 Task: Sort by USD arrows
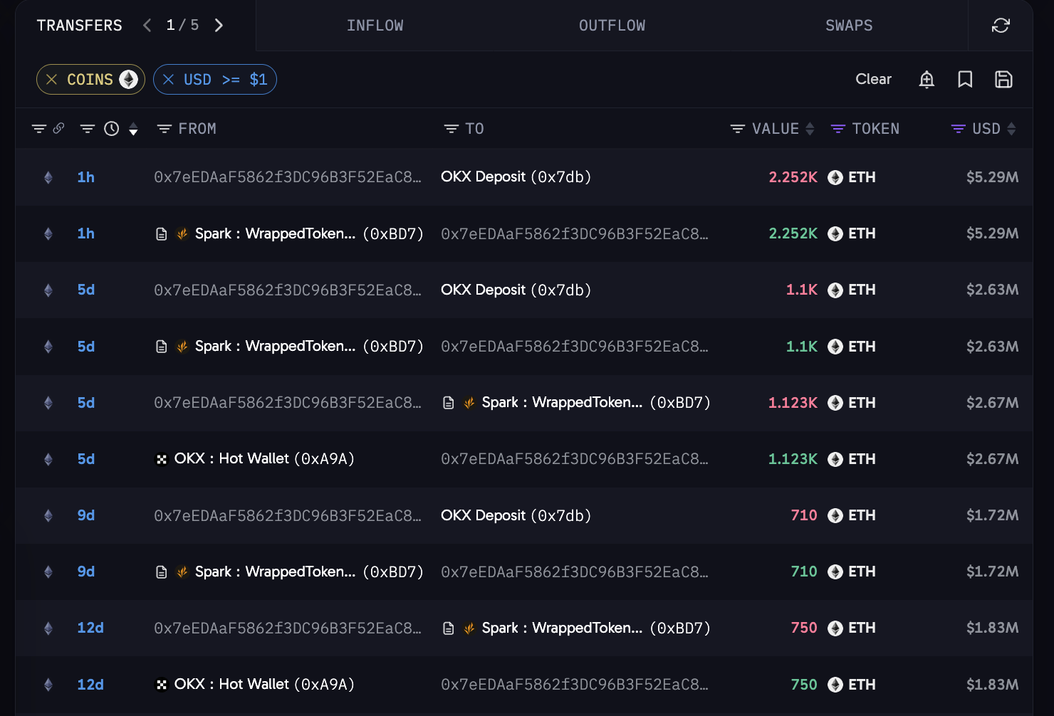pyautogui.click(x=1011, y=129)
